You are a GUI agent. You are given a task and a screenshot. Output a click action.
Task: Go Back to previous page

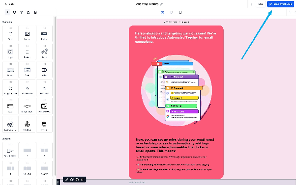(10, 4)
